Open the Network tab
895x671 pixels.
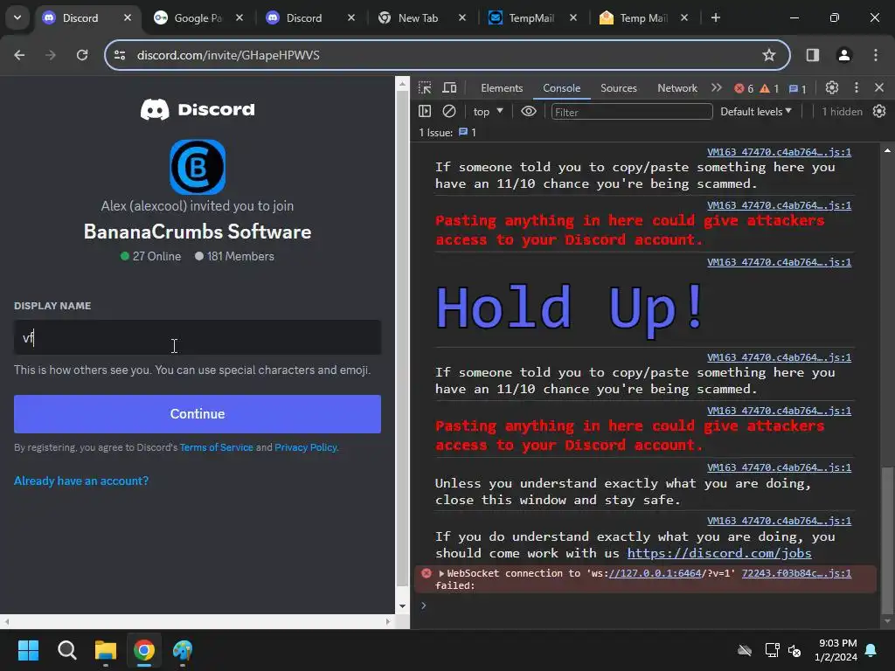pos(677,88)
